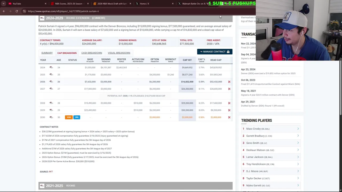
Task: Click the Broncos logo in 2027 row
Action: (51, 89)
